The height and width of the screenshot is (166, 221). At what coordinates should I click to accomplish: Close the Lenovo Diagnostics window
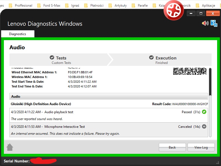point(213,13)
